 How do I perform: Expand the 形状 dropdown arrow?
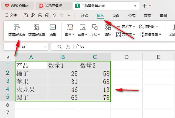tap(99, 34)
